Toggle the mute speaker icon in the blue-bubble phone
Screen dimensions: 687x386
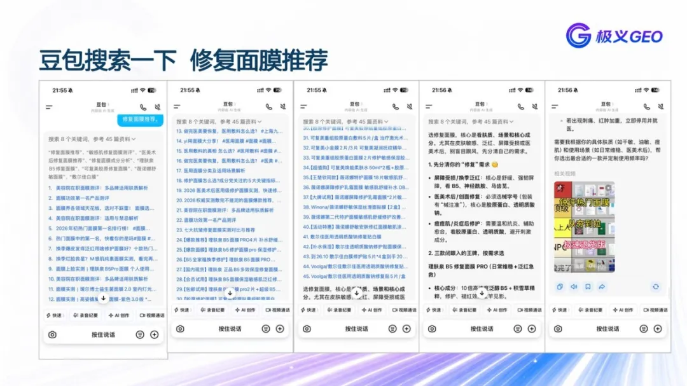tap(157, 107)
